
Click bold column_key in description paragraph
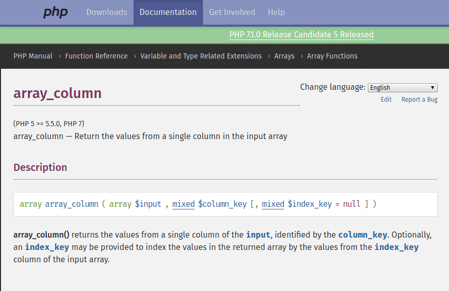click(x=363, y=235)
